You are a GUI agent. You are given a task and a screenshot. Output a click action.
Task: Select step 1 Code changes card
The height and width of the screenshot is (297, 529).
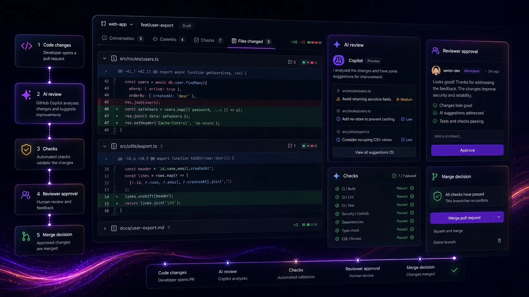50,51
